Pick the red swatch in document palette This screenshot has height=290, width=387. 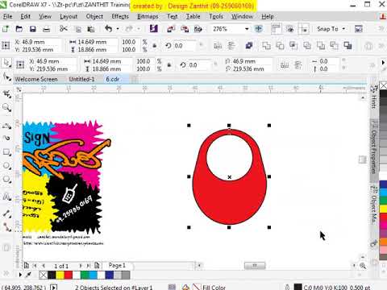(x=69, y=275)
